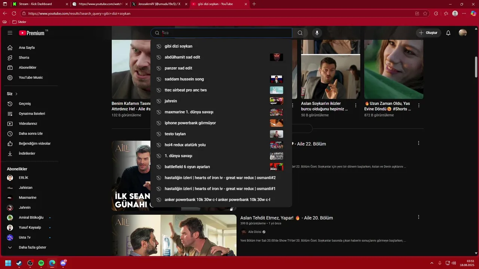This screenshot has width=479, height=269.
Task: Click the search magnifier button
Action: click(300, 33)
